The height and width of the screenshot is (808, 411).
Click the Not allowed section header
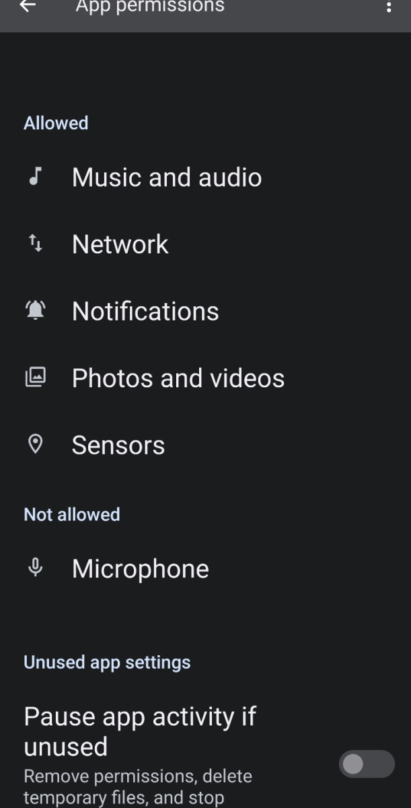coord(71,514)
